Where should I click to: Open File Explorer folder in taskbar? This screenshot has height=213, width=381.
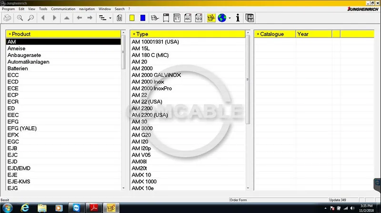[42, 208]
